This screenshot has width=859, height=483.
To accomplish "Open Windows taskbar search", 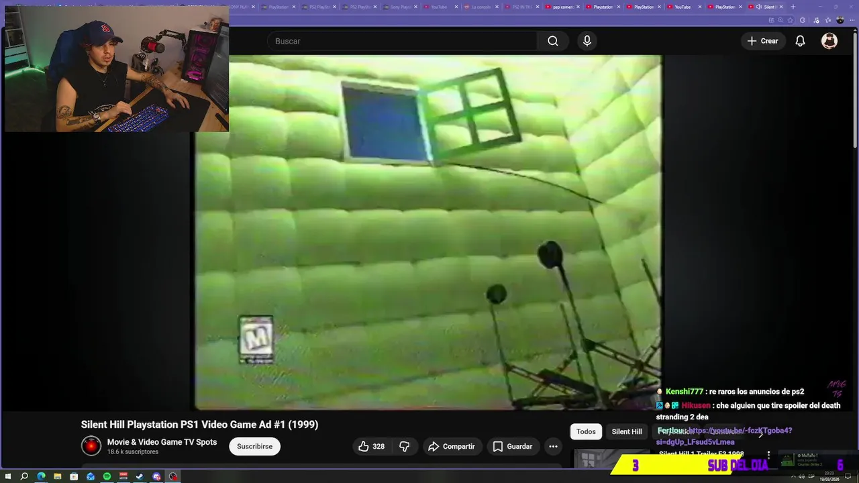I will [24, 476].
